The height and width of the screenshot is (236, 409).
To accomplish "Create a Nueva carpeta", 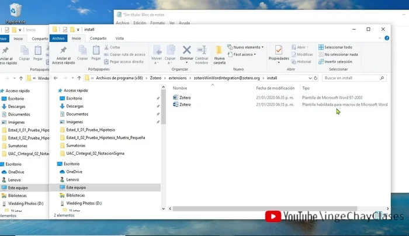I will [x=219, y=55].
